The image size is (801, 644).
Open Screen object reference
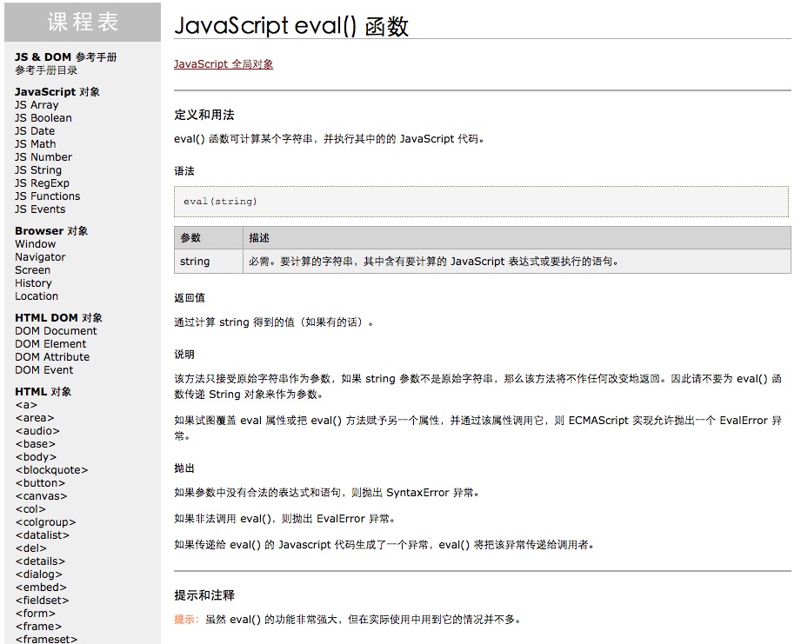pyautogui.click(x=33, y=270)
